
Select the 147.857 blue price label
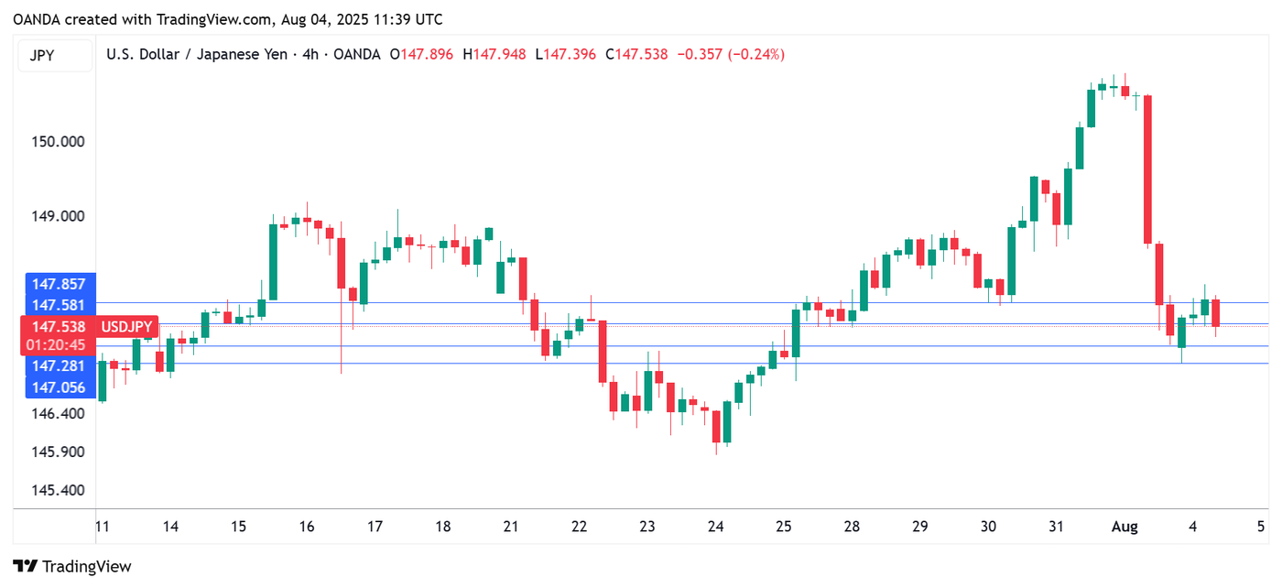tap(58, 284)
